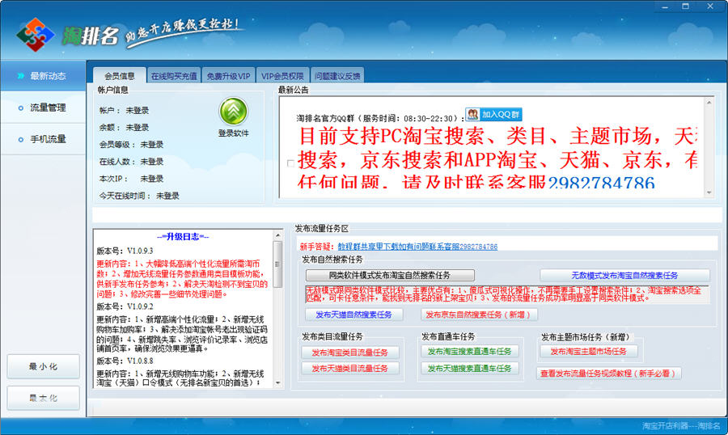Click version text V1.0.9.2

pyautogui.click(x=140, y=306)
